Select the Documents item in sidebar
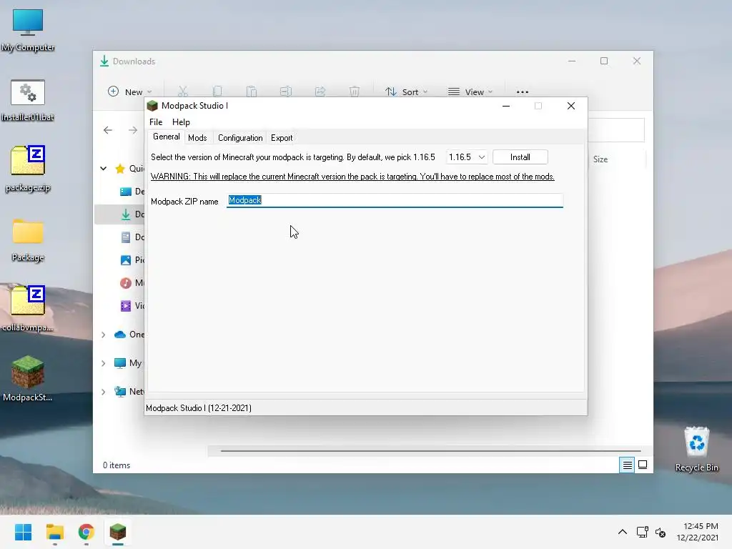 click(x=132, y=237)
